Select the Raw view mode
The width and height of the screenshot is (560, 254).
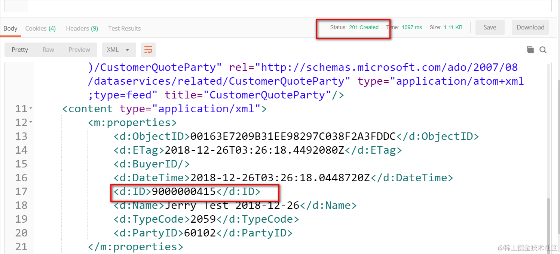pos(48,50)
